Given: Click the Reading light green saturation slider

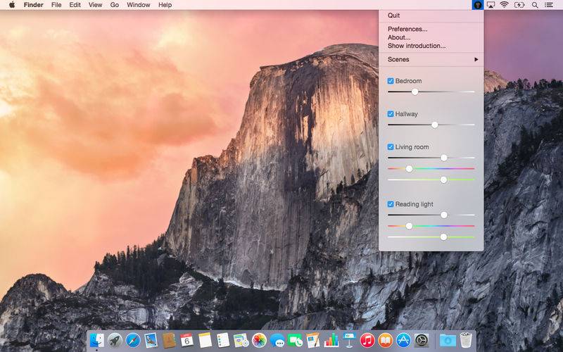Looking at the screenshot, I should pos(431,237).
